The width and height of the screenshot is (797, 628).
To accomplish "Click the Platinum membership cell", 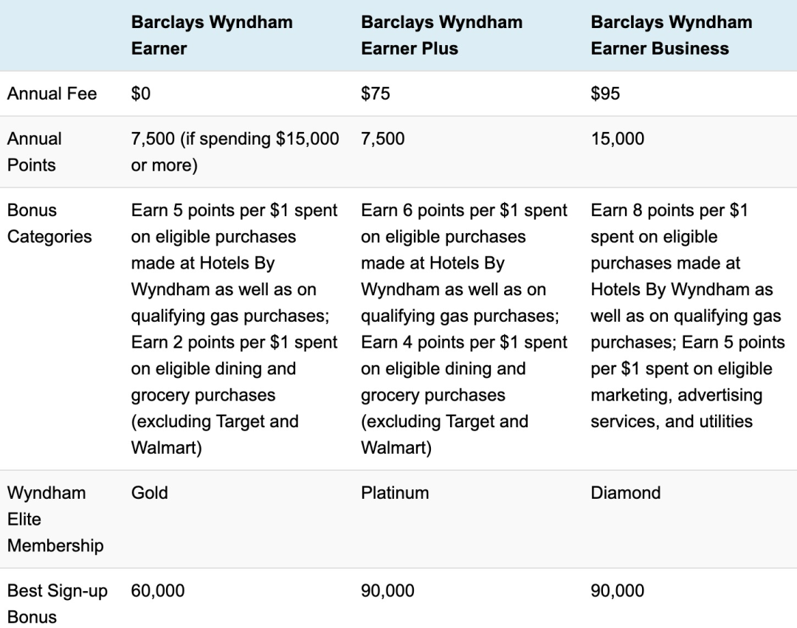I will (395, 493).
